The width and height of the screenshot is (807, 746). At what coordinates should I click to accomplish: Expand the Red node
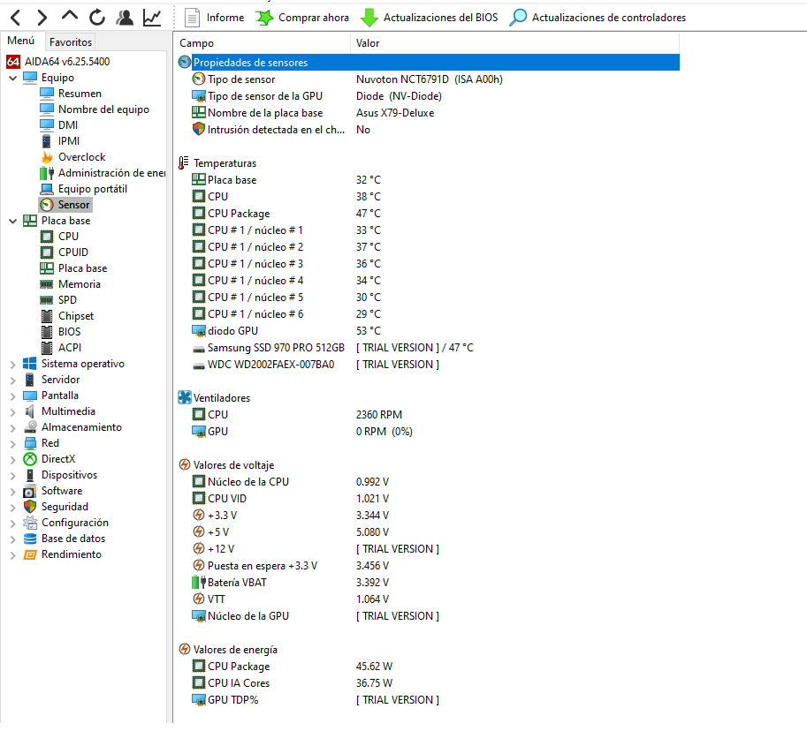tap(13, 444)
